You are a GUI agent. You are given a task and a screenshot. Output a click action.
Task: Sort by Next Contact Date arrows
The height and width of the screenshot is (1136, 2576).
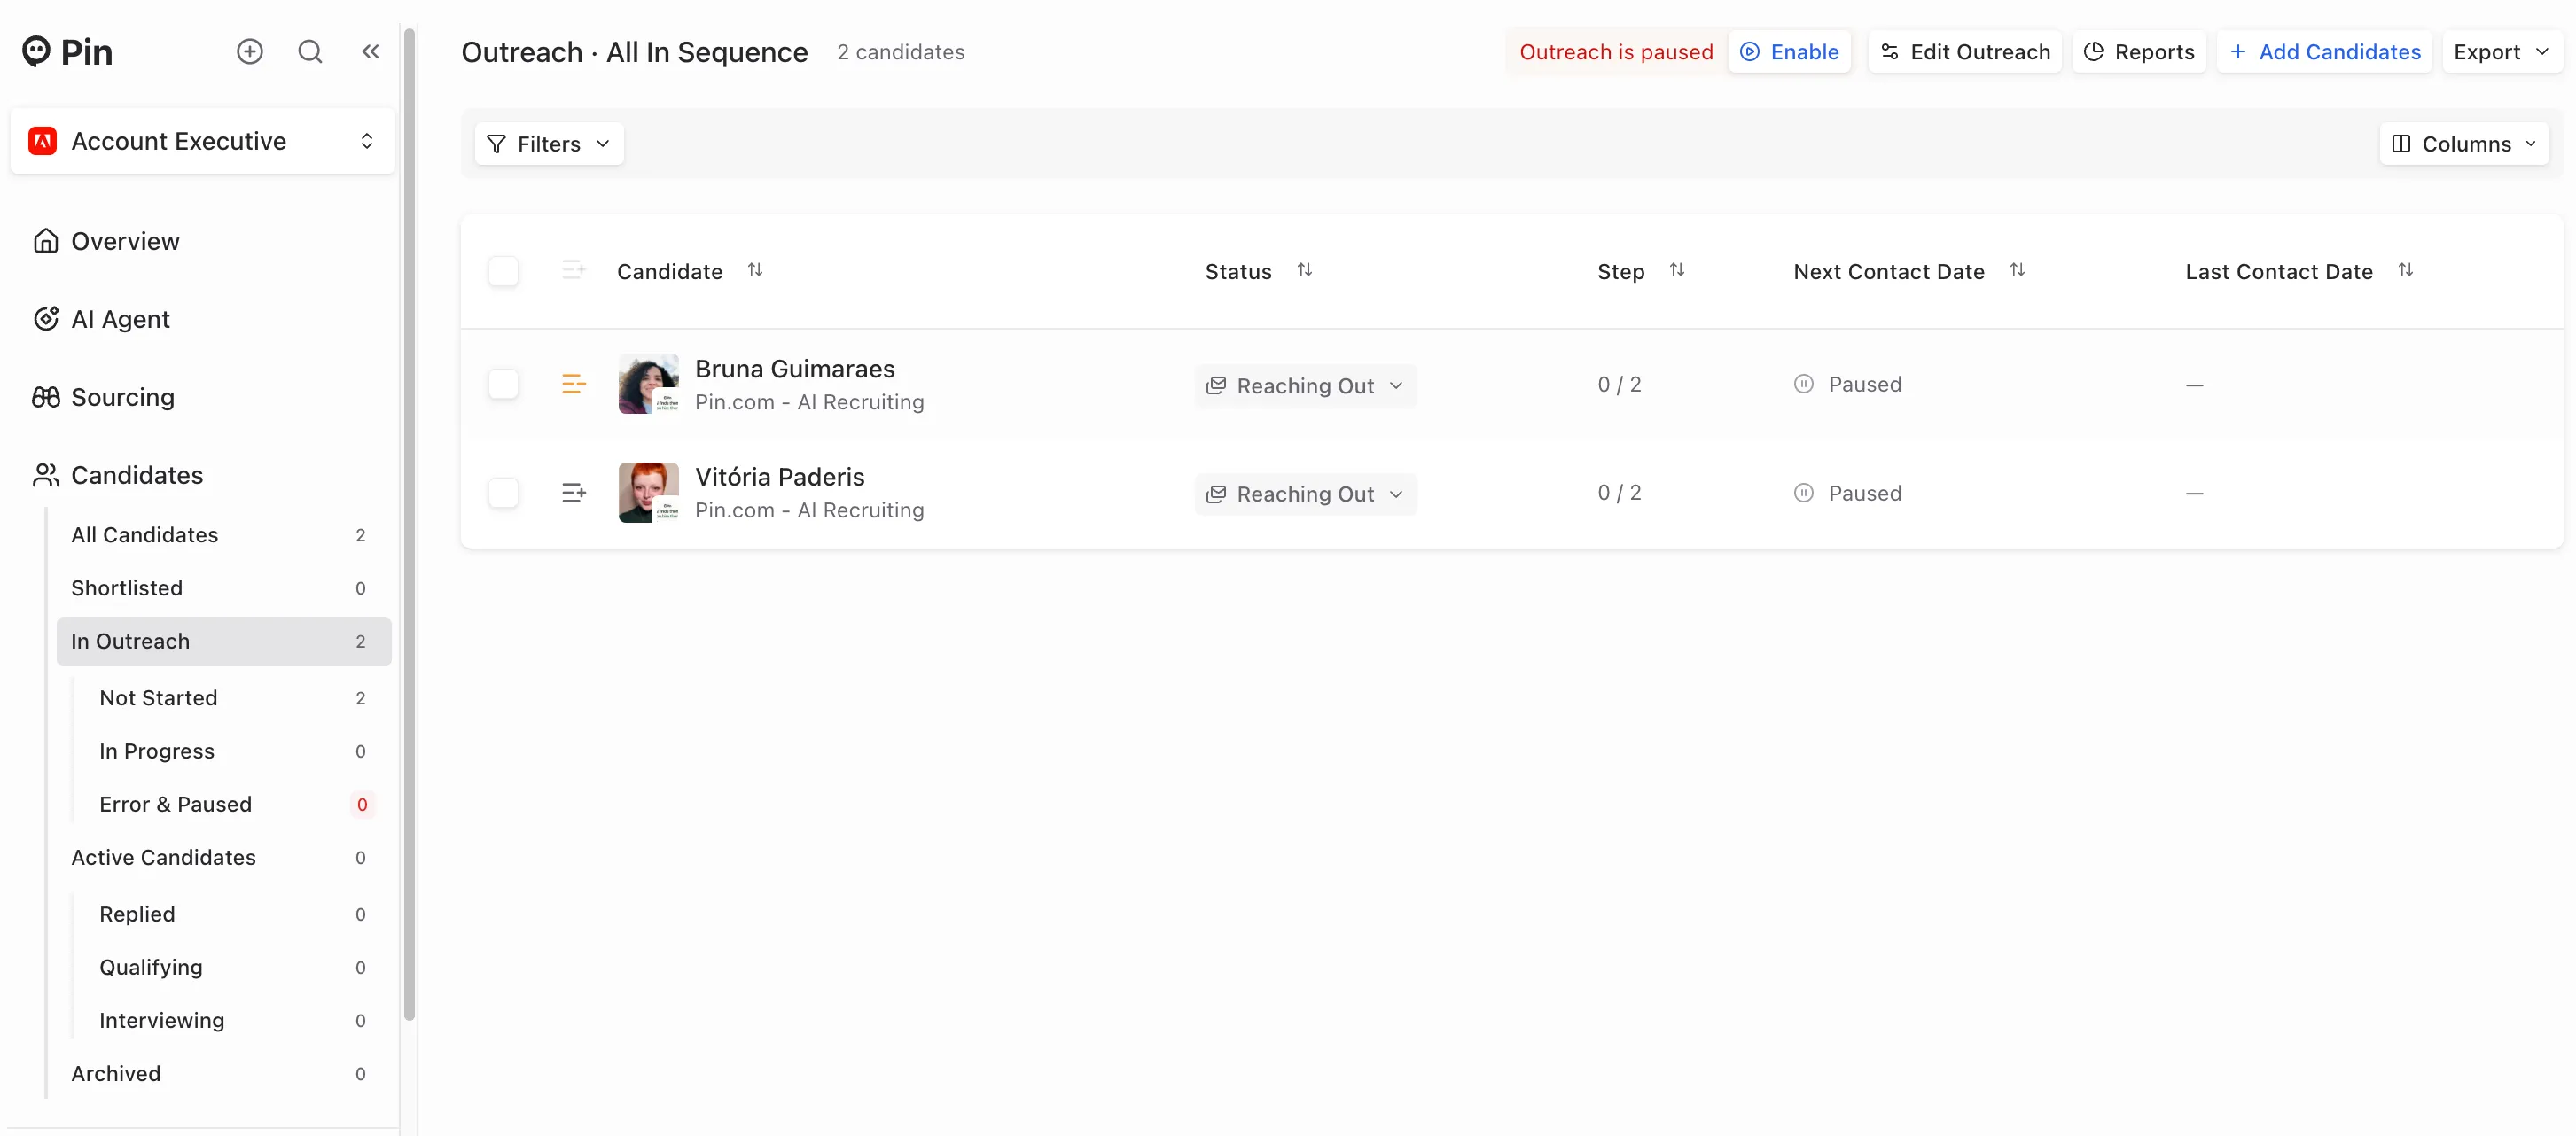pos(2017,270)
